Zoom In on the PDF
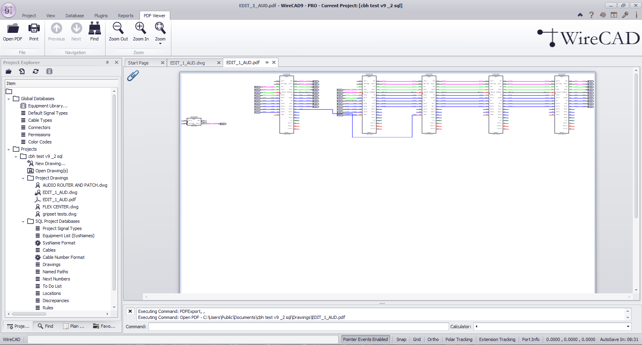Image resolution: width=642 pixels, height=345 pixels. (141, 32)
